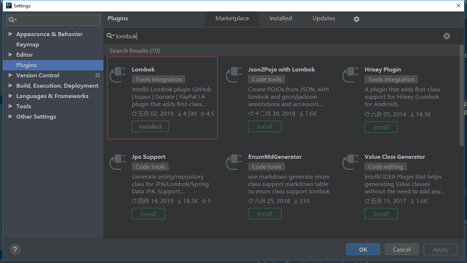Open the EnumMdGenerator title
The height and width of the screenshot is (263, 467).
point(275,157)
